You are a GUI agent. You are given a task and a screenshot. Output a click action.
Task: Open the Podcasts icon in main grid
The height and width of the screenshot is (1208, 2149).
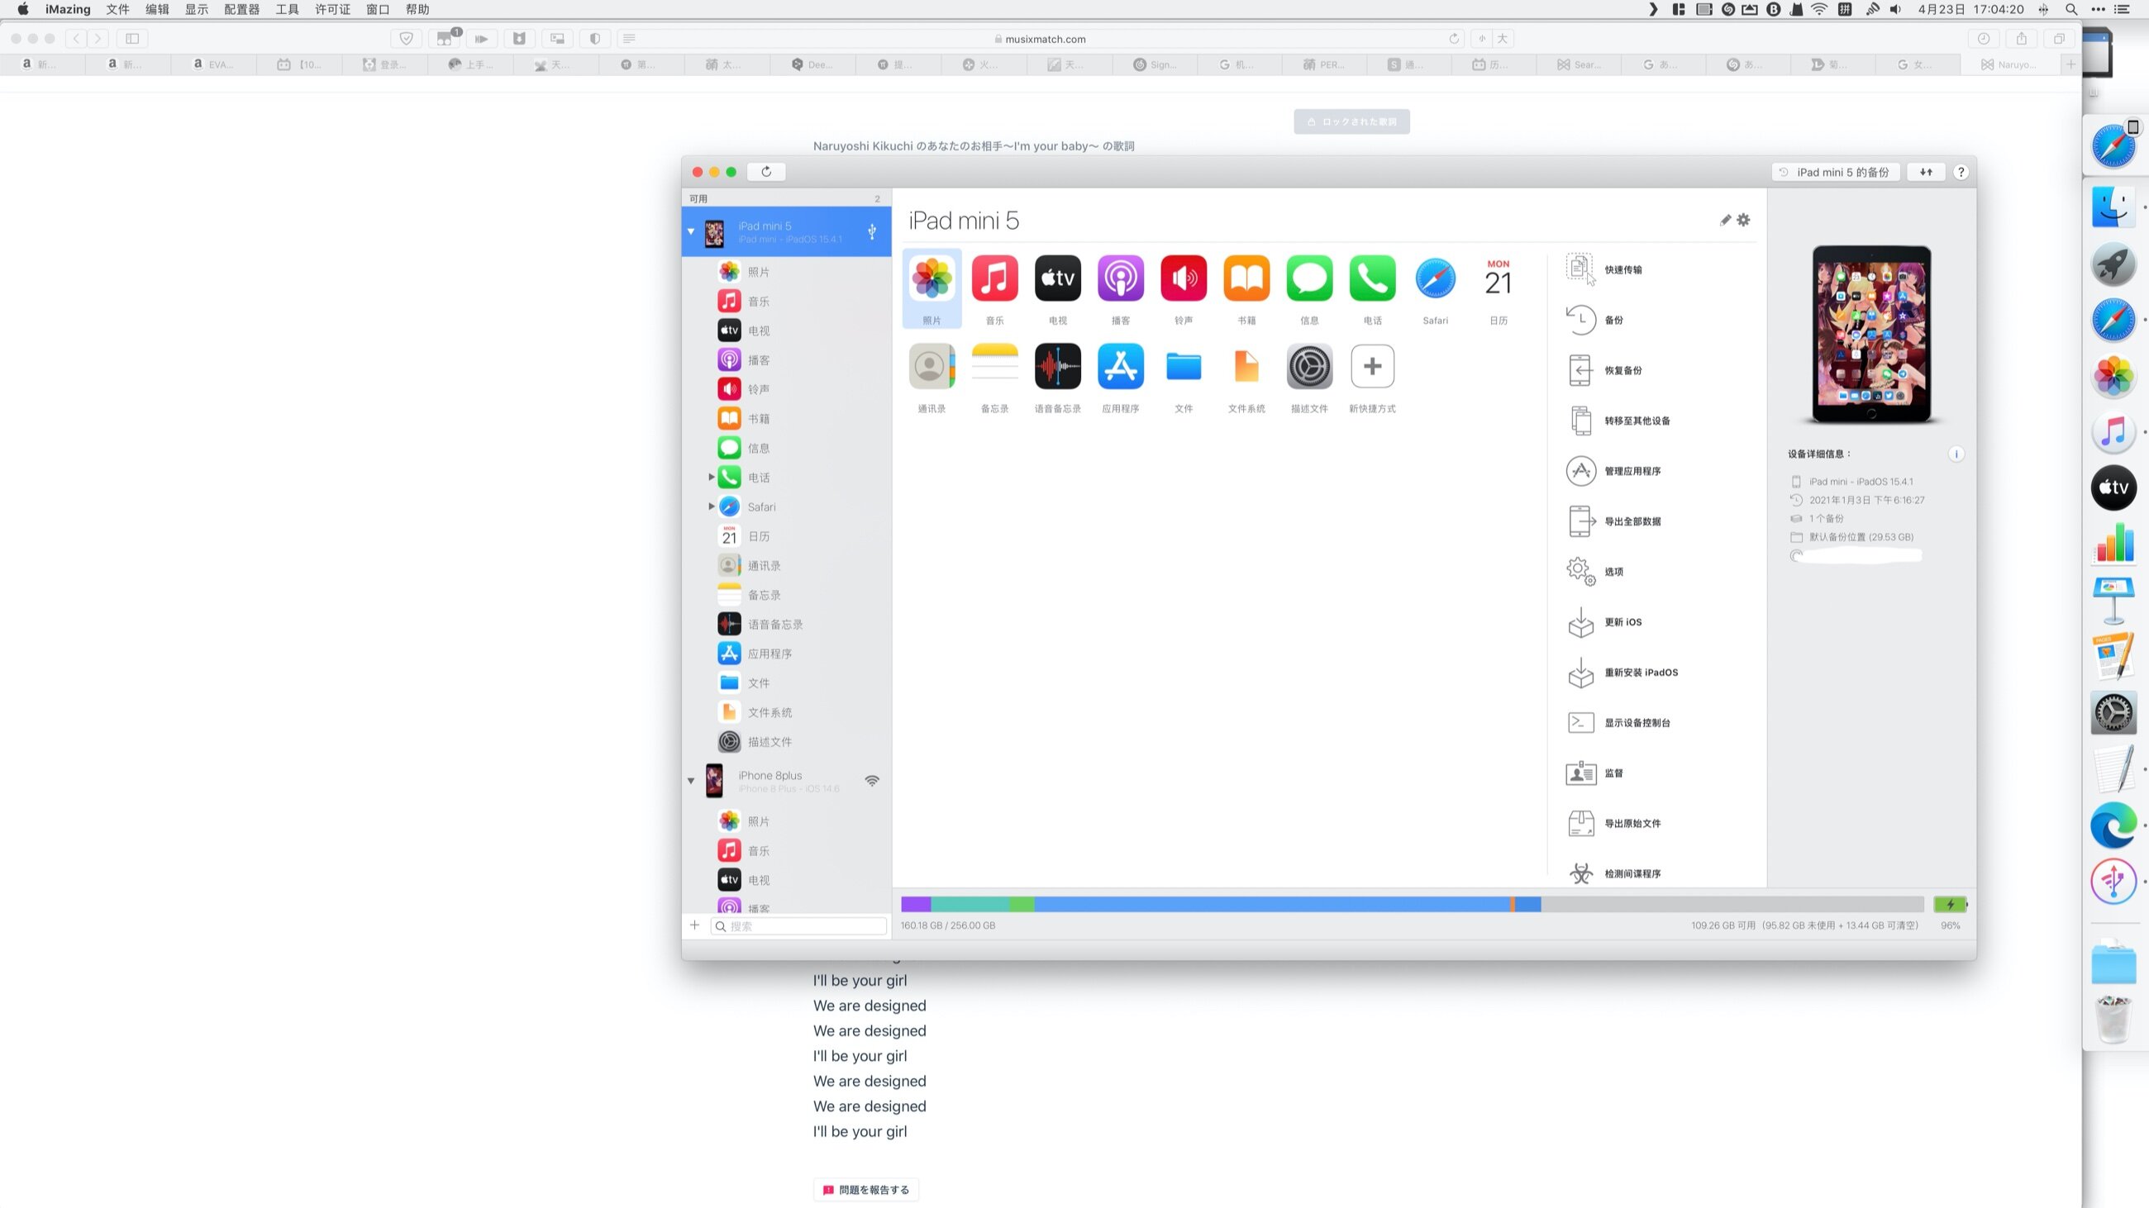click(1121, 278)
